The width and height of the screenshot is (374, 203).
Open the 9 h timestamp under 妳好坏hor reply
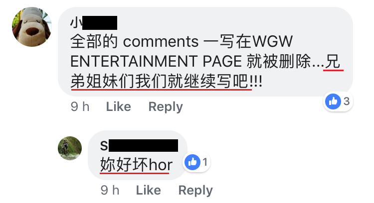(x=110, y=190)
